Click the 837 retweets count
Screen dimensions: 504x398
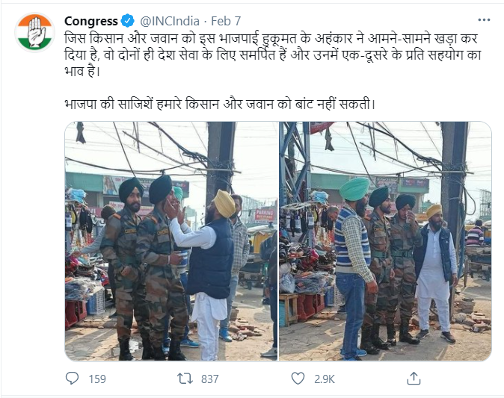tap(210, 379)
